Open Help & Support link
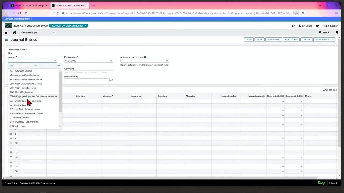This screenshot has width=344, height=193. 330,26
